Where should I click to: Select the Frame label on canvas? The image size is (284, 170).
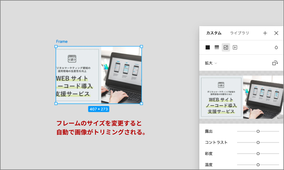(62, 41)
